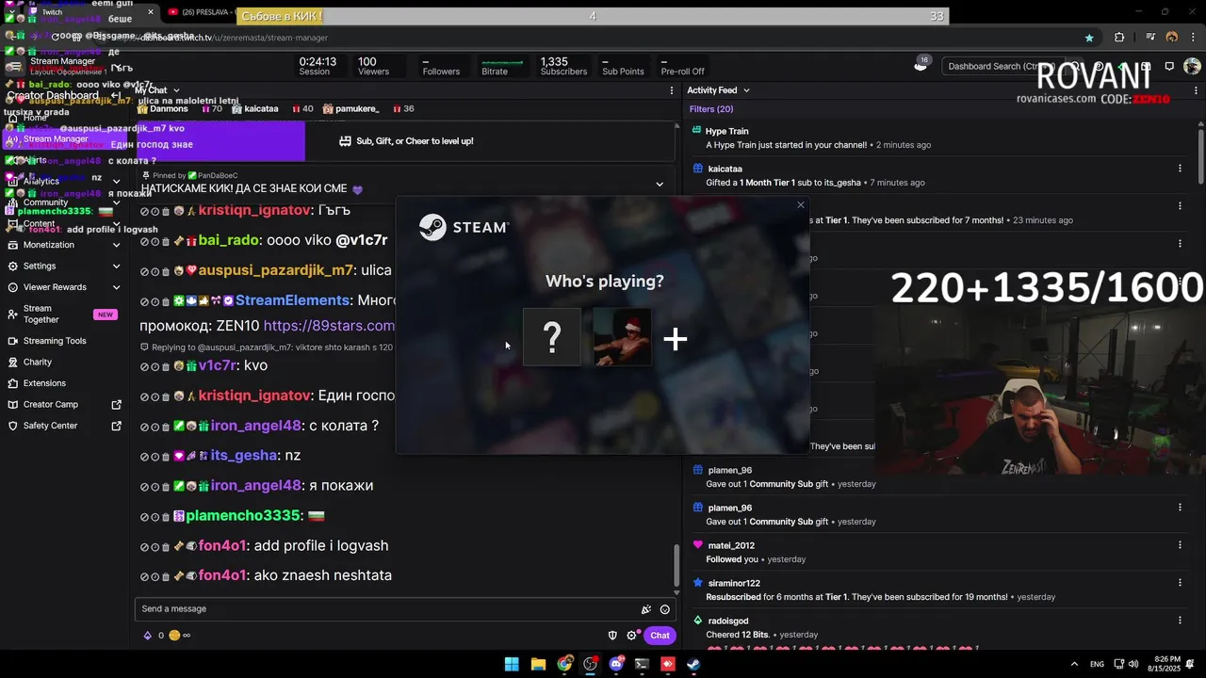Open options for matei_2012 follow event
Viewport: 1206px width, 678px height.
pyautogui.click(x=1180, y=545)
